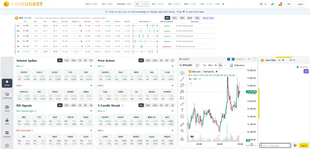Collapse the 3-Candle Streak Fall section
Image resolution: width=310 pixels, height=149 pixels.
coord(173,131)
